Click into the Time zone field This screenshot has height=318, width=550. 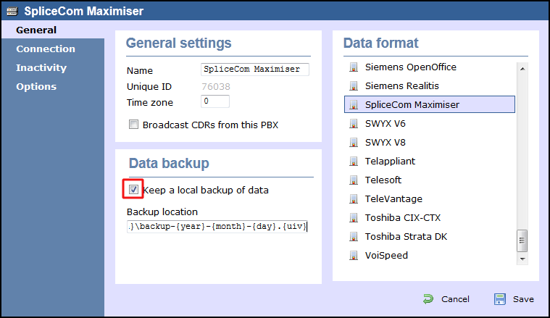click(214, 101)
